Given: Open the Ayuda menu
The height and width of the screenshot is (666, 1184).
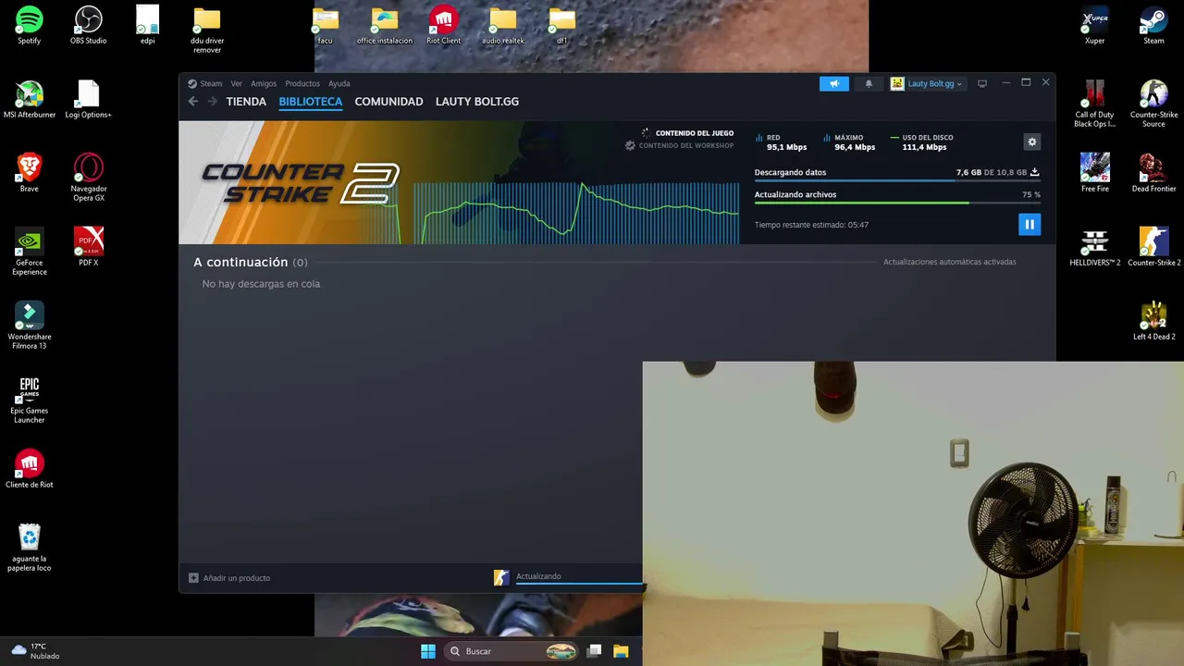Looking at the screenshot, I should tap(339, 83).
